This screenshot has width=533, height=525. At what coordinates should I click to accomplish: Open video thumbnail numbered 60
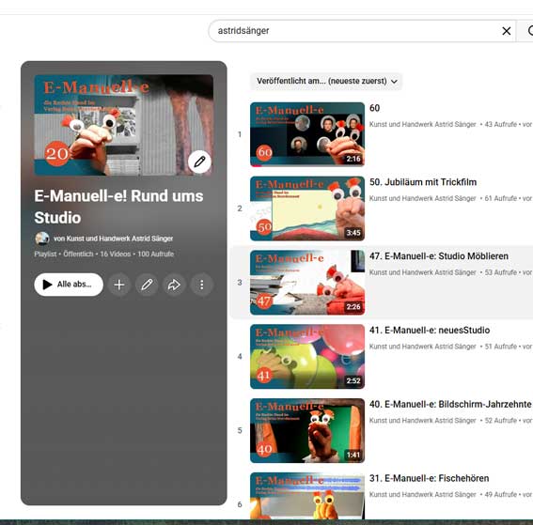307,134
